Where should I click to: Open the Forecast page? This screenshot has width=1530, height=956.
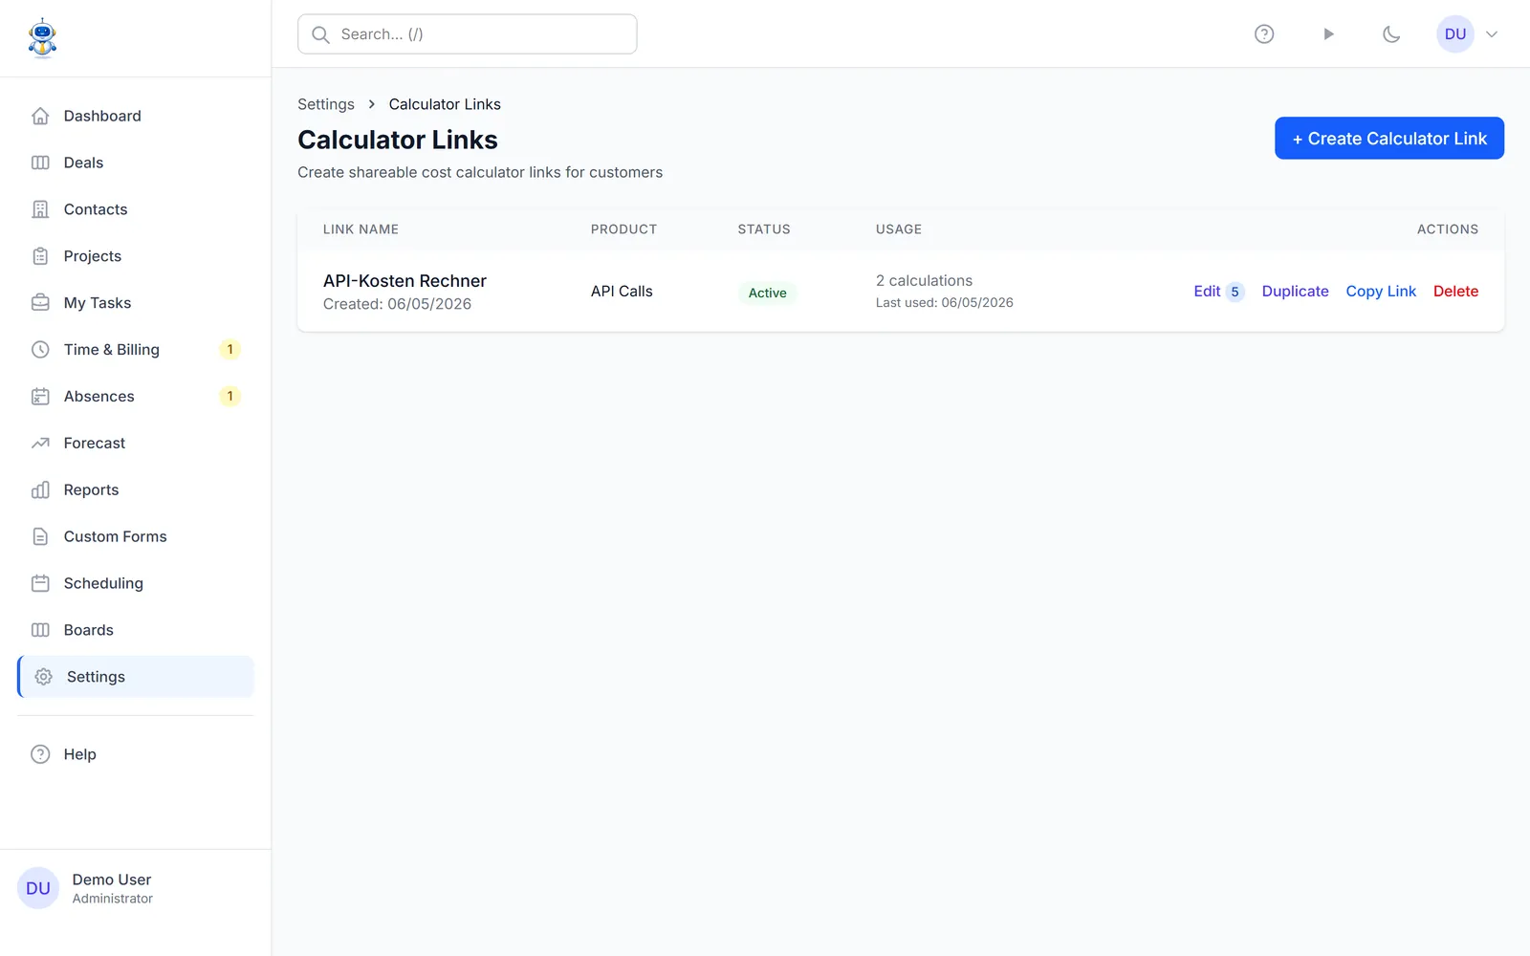pos(136,444)
